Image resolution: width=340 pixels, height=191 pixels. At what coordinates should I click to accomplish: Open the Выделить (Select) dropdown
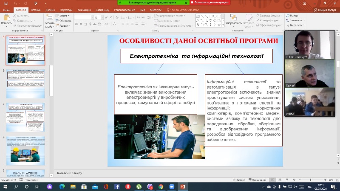pyautogui.click(x=297, y=25)
